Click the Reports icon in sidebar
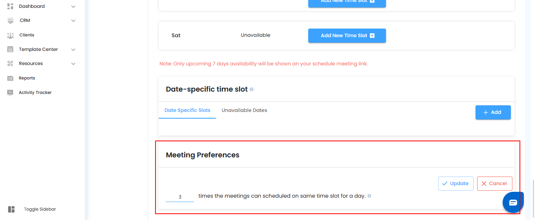 (11, 78)
